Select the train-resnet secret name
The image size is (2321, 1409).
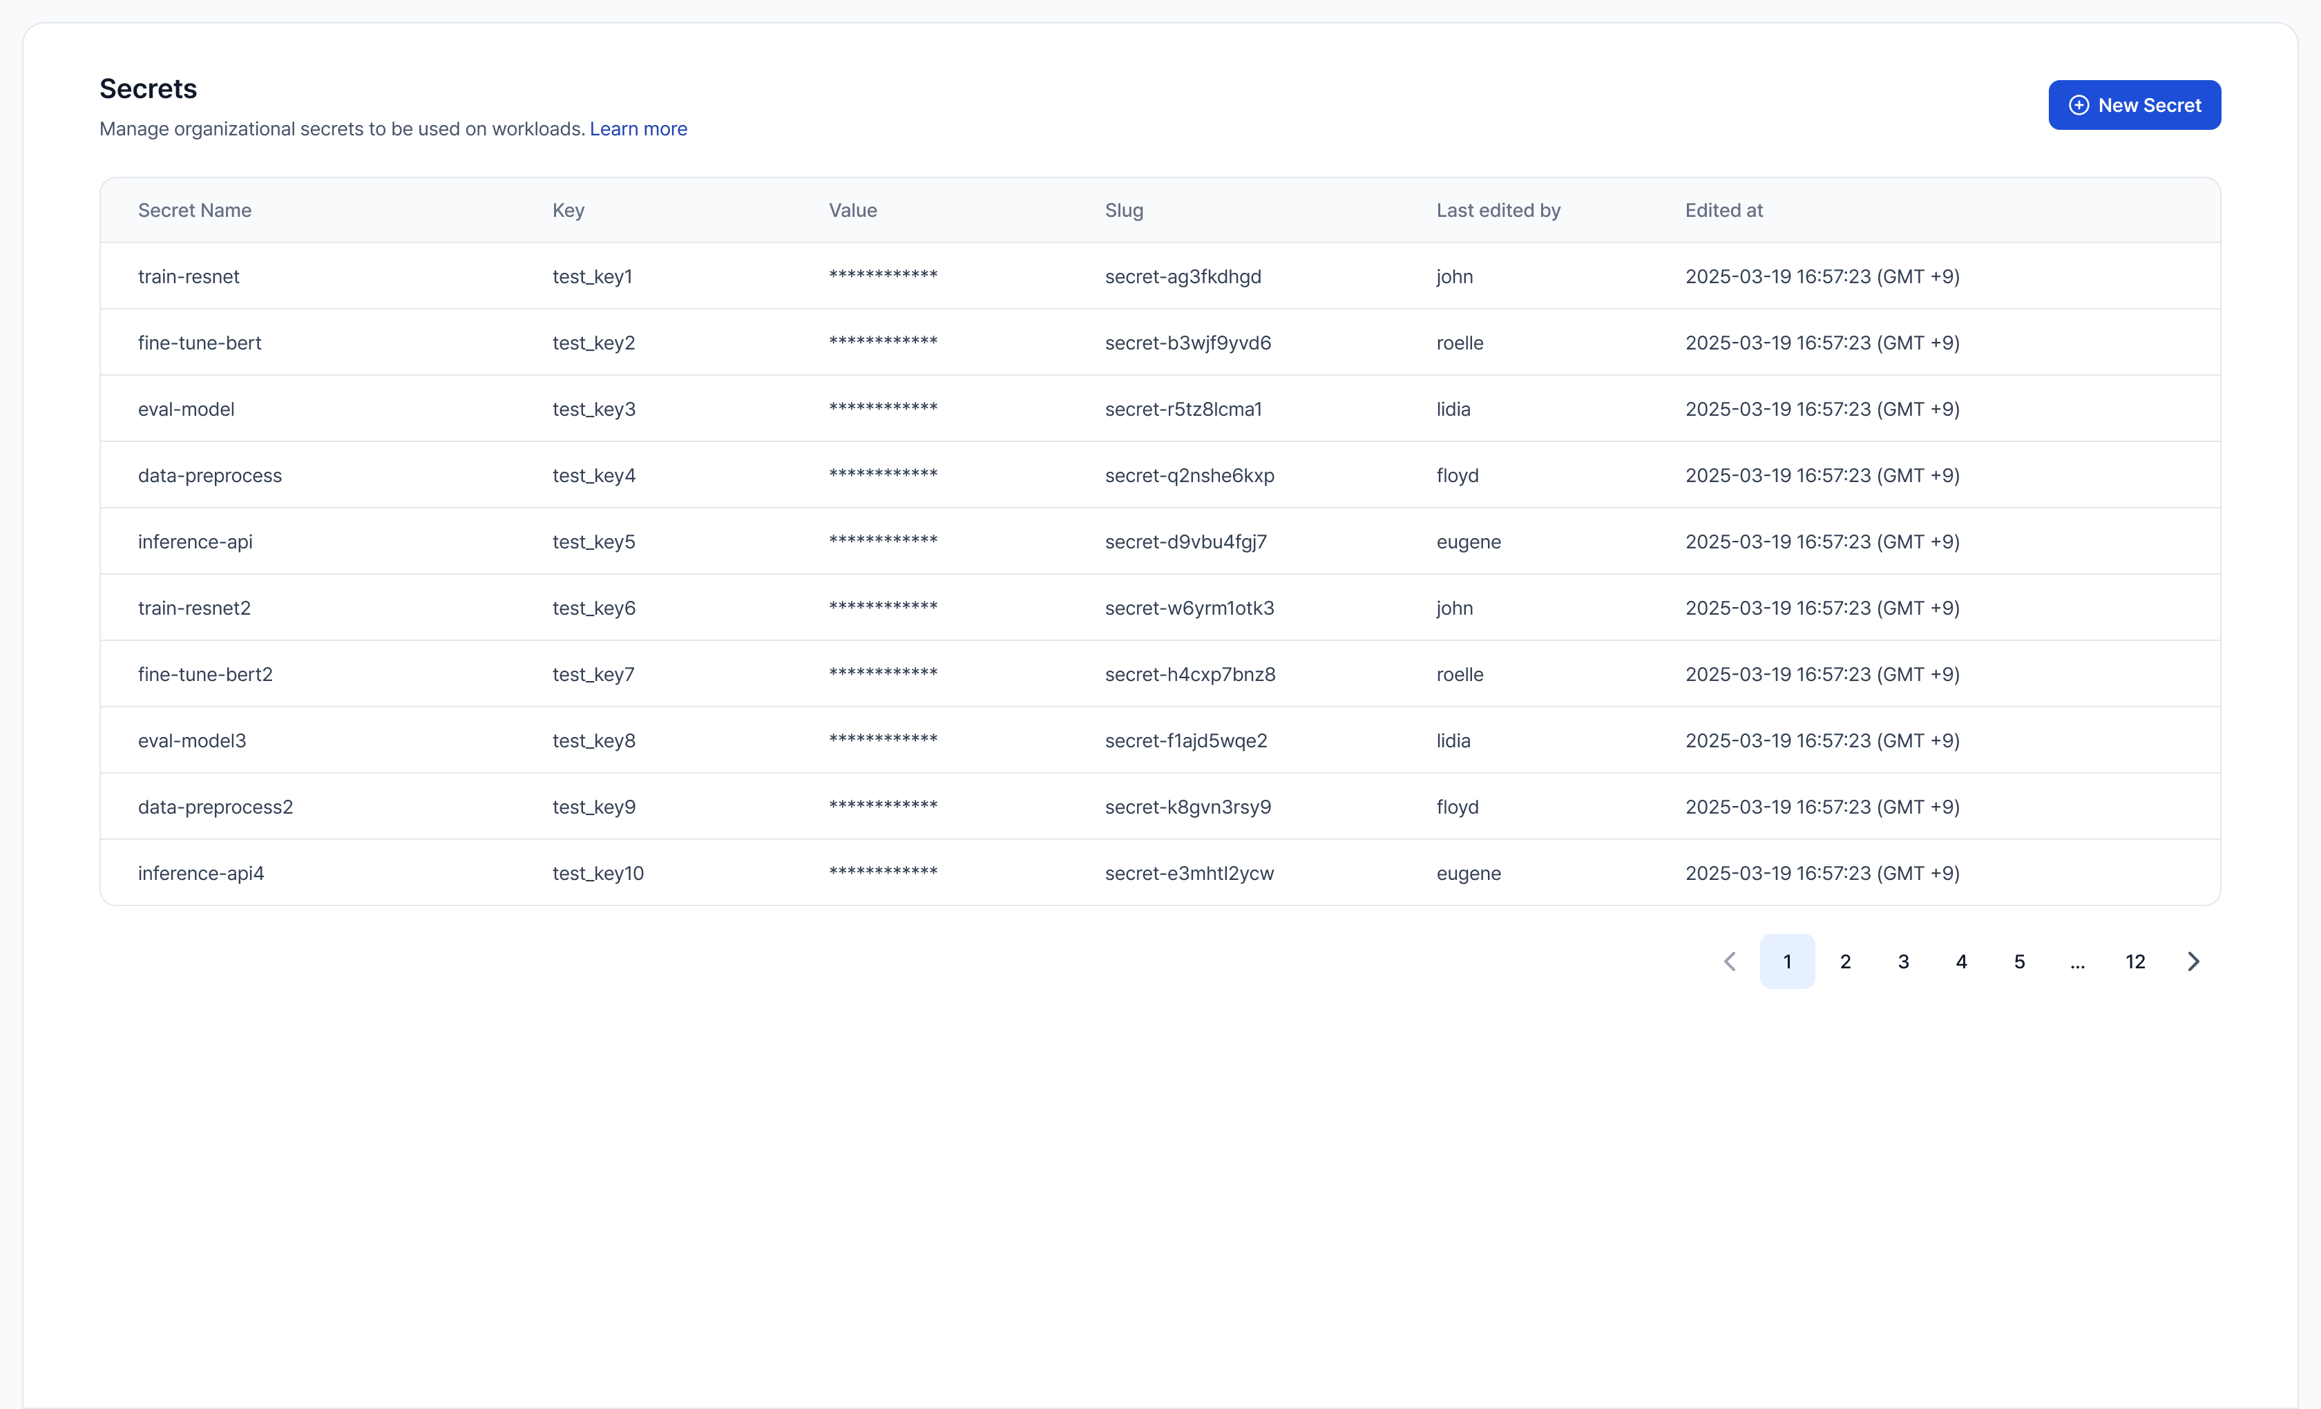(x=189, y=276)
